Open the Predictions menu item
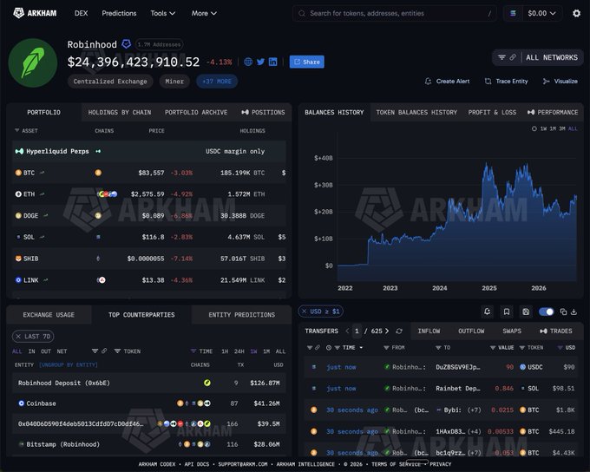This screenshot has height=472, width=590. click(x=119, y=13)
